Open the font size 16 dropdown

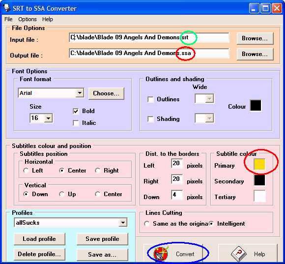(48, 118)
